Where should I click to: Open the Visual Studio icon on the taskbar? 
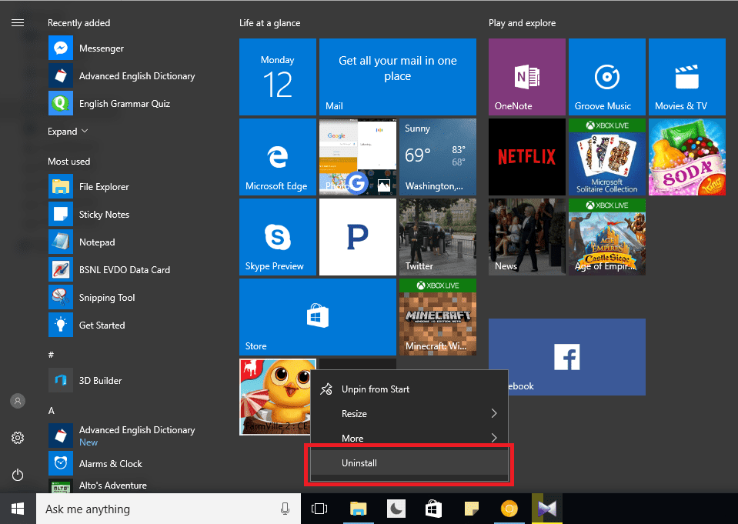tap(546, 509)
